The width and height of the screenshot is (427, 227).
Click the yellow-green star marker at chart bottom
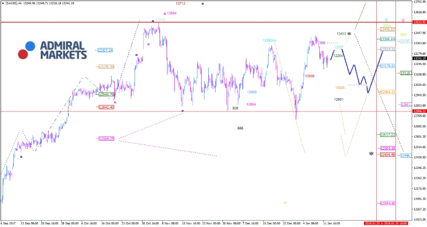click(x=285, y=202)
